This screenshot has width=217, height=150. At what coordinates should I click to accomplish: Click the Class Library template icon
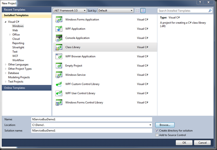coord(59,47)
